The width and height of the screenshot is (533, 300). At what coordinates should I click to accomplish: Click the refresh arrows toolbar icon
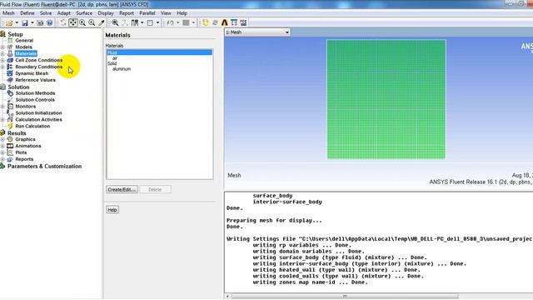coord(215,22)
